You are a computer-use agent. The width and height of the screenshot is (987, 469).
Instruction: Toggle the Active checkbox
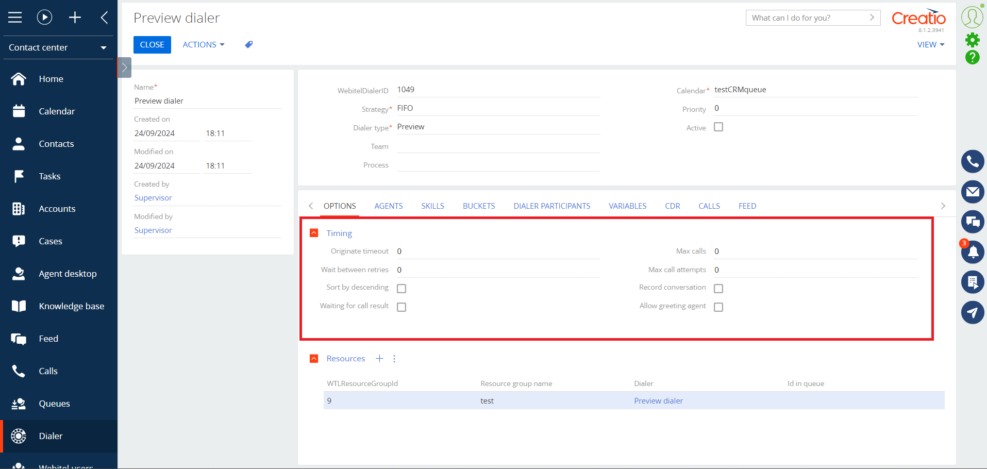click(718, 127)
